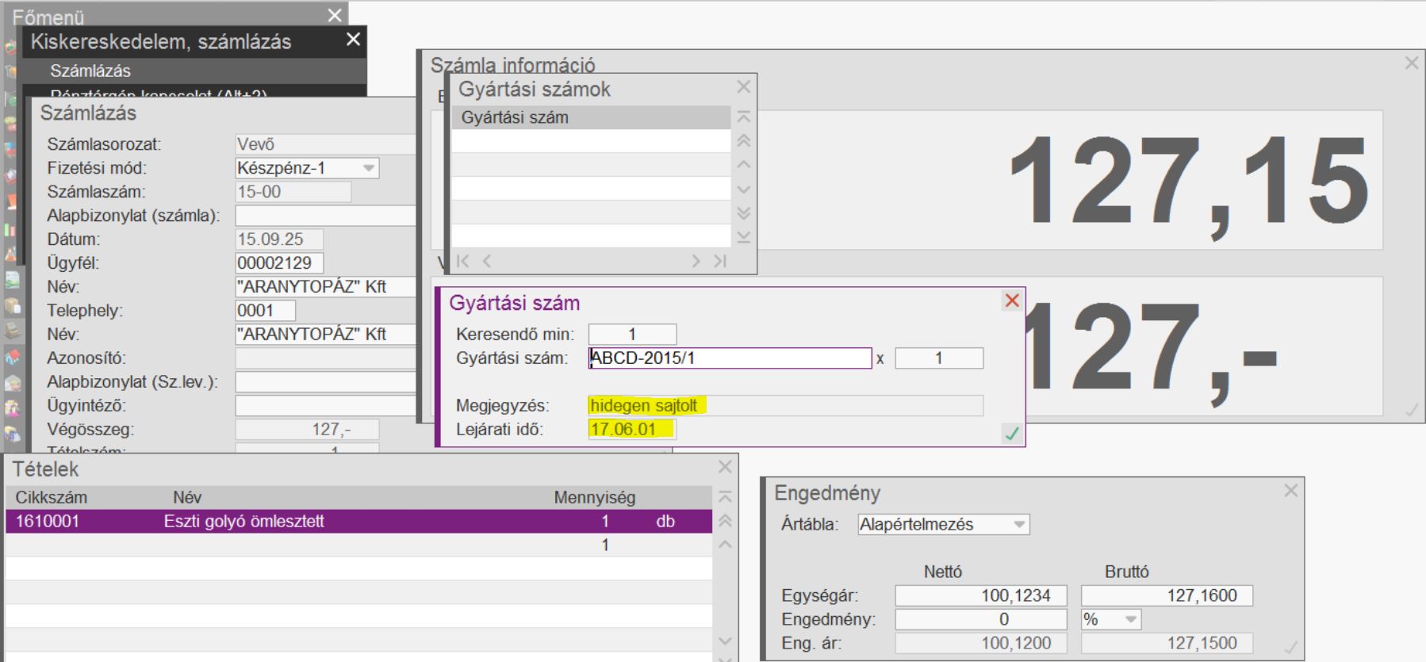The width and height of the screenshot is (1426, 662).
Task: Close the Főmenü window
Action: click(335, 15)
